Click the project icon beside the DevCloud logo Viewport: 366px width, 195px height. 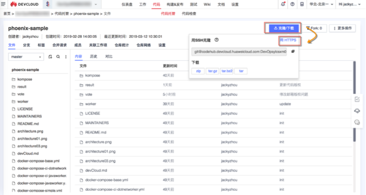coord(48,4)
